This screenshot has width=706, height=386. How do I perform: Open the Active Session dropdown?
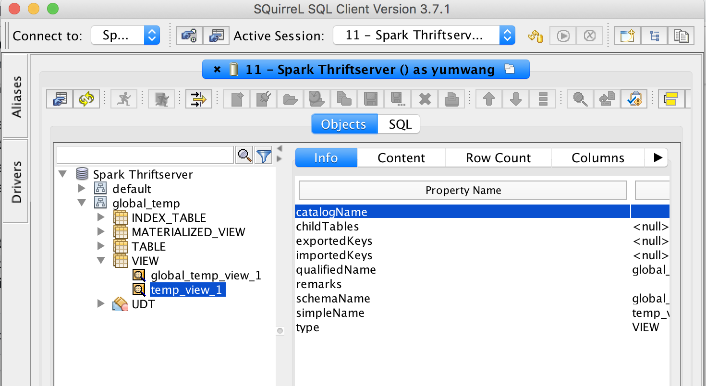(424, 36)
